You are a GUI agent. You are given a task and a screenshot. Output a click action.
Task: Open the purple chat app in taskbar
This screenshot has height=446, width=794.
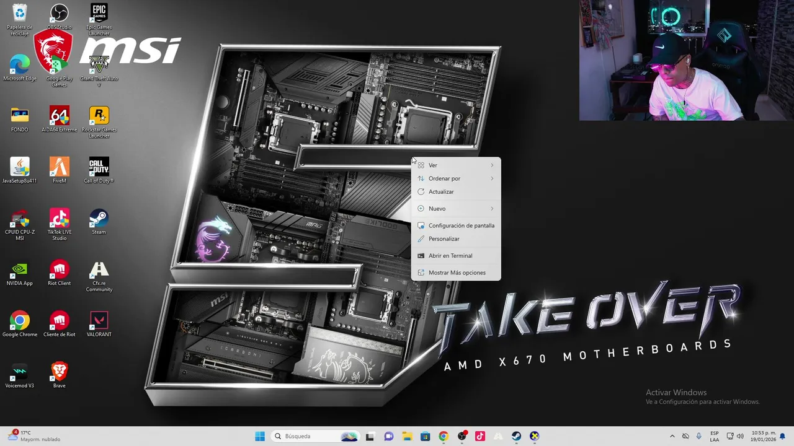[388, 436]
